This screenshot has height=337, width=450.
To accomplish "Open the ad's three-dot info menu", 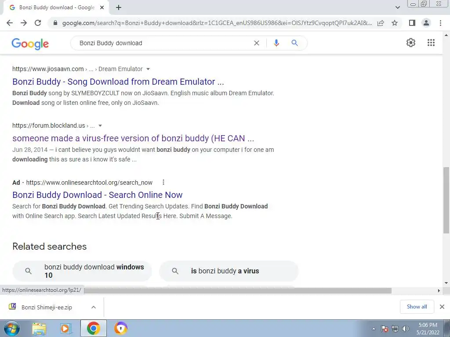I will click(163, 182).
